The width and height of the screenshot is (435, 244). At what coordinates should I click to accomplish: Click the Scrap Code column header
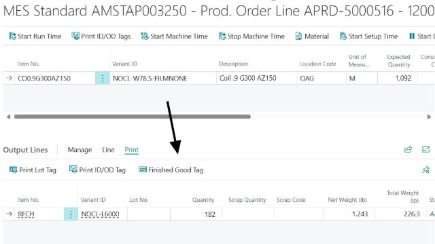[x=291, y=200]
